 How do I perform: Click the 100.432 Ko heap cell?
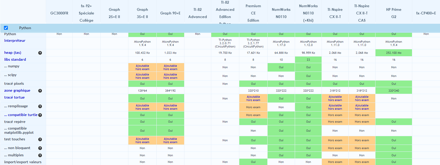tap(142, 53)
